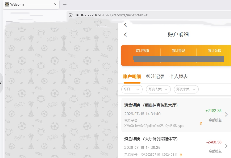The width and height of the screenshot is (231, 158).
Task: Select the 账户明细 tab
Action: click(x=132, y=76)
